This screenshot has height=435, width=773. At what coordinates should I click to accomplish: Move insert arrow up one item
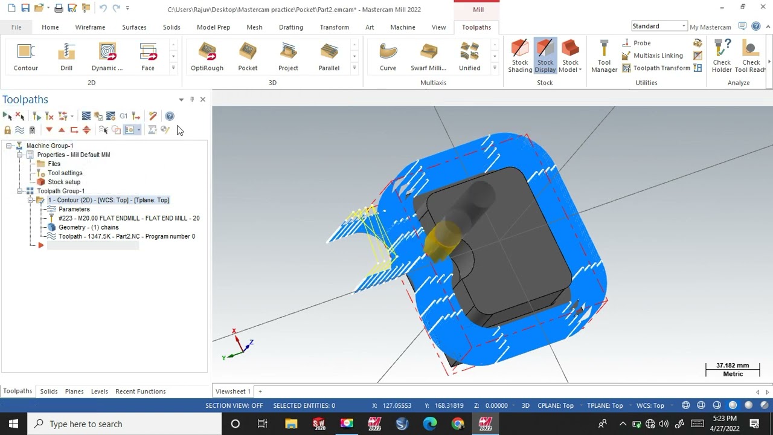[x=62, y=130]
